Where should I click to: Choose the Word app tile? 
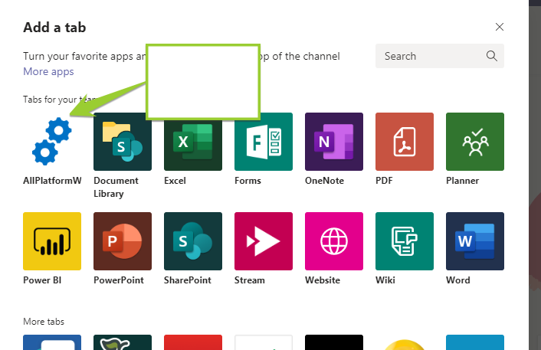475,241
